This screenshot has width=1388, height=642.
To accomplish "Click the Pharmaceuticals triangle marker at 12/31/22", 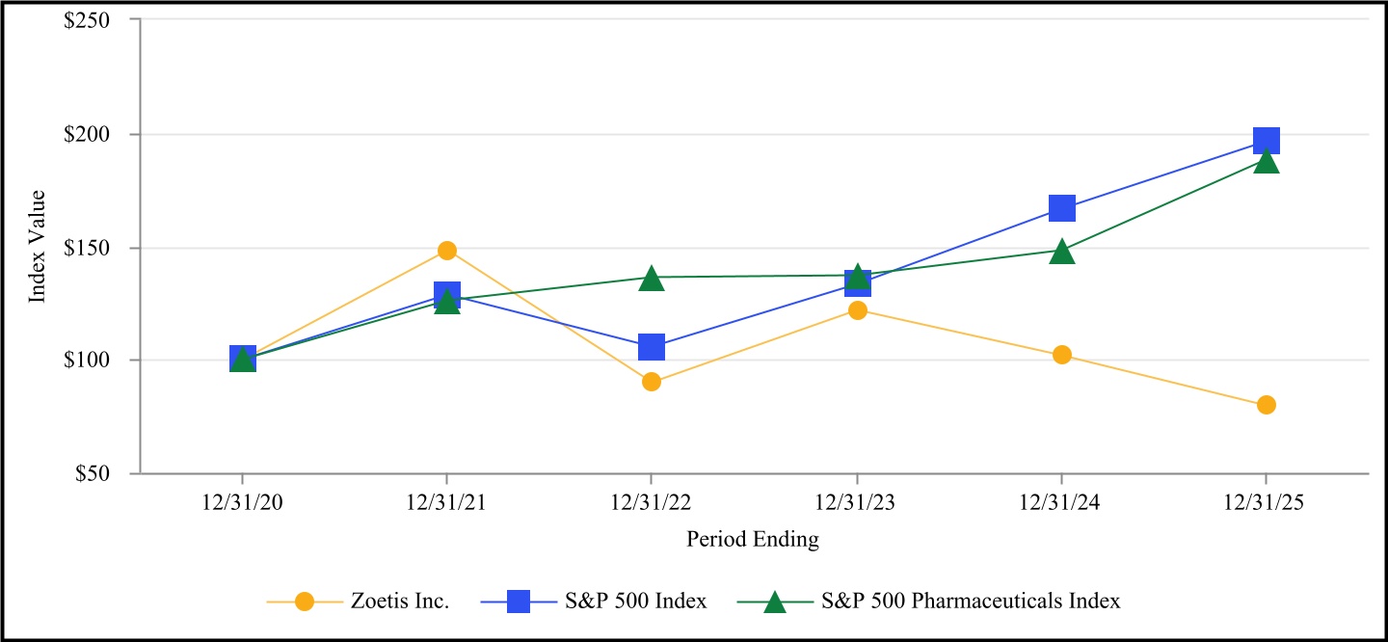I will tap(652, 279).
